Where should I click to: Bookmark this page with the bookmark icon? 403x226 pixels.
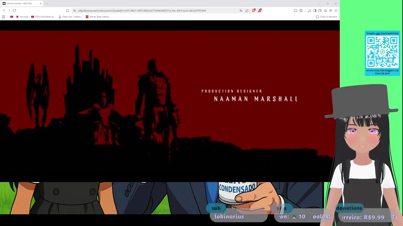coord(67,10)
